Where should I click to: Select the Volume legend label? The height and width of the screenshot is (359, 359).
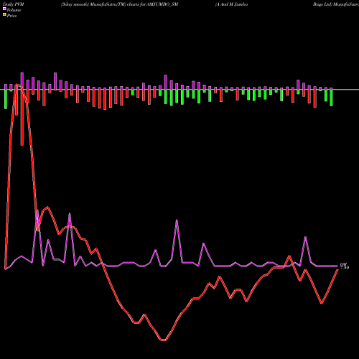pos(14,10)
